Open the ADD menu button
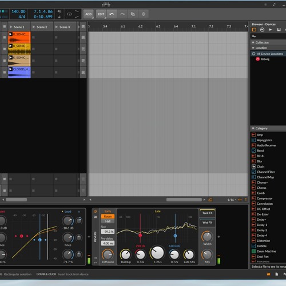286x286 pixels. 89,14
